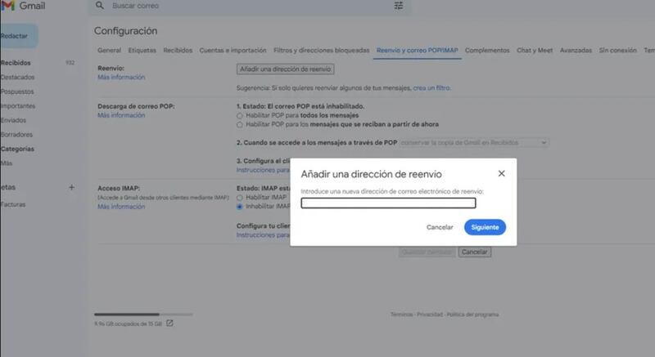Open search filter options icon
655x357 pixels.
pos(399,6)
